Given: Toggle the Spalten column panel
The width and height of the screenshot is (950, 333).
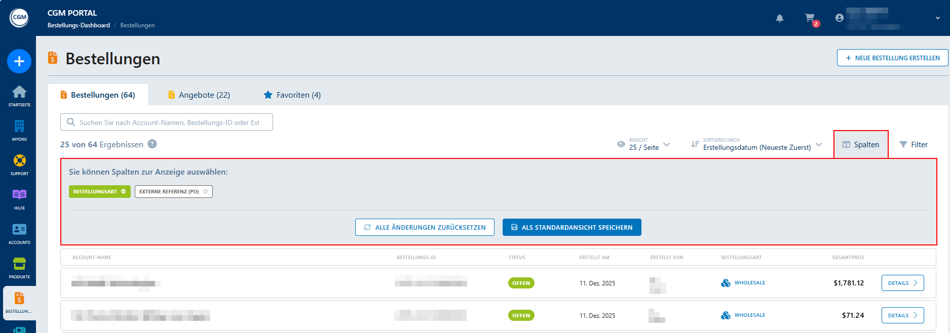Looking at the screenshot, I should (861, 145).
